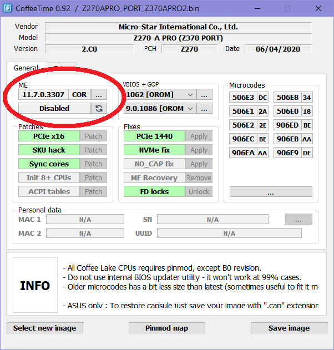Click the UUID field
The height and width of the screenshot is (350, 334).
point(229,233)
